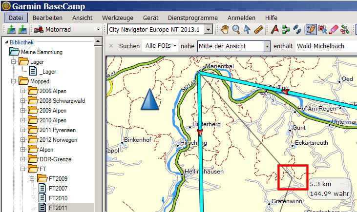Image resolution: width=357 pixels, height=212 pixels.
Task: Select FT2007 list in the library
Action: (x=58, y=188)
